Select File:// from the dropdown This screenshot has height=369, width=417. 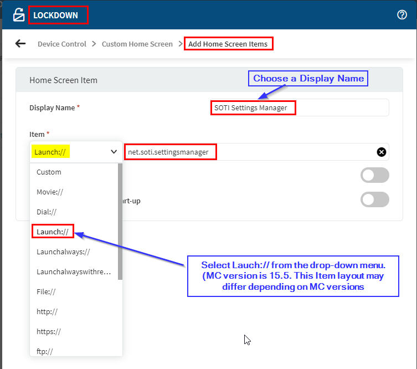pos(46,291)
